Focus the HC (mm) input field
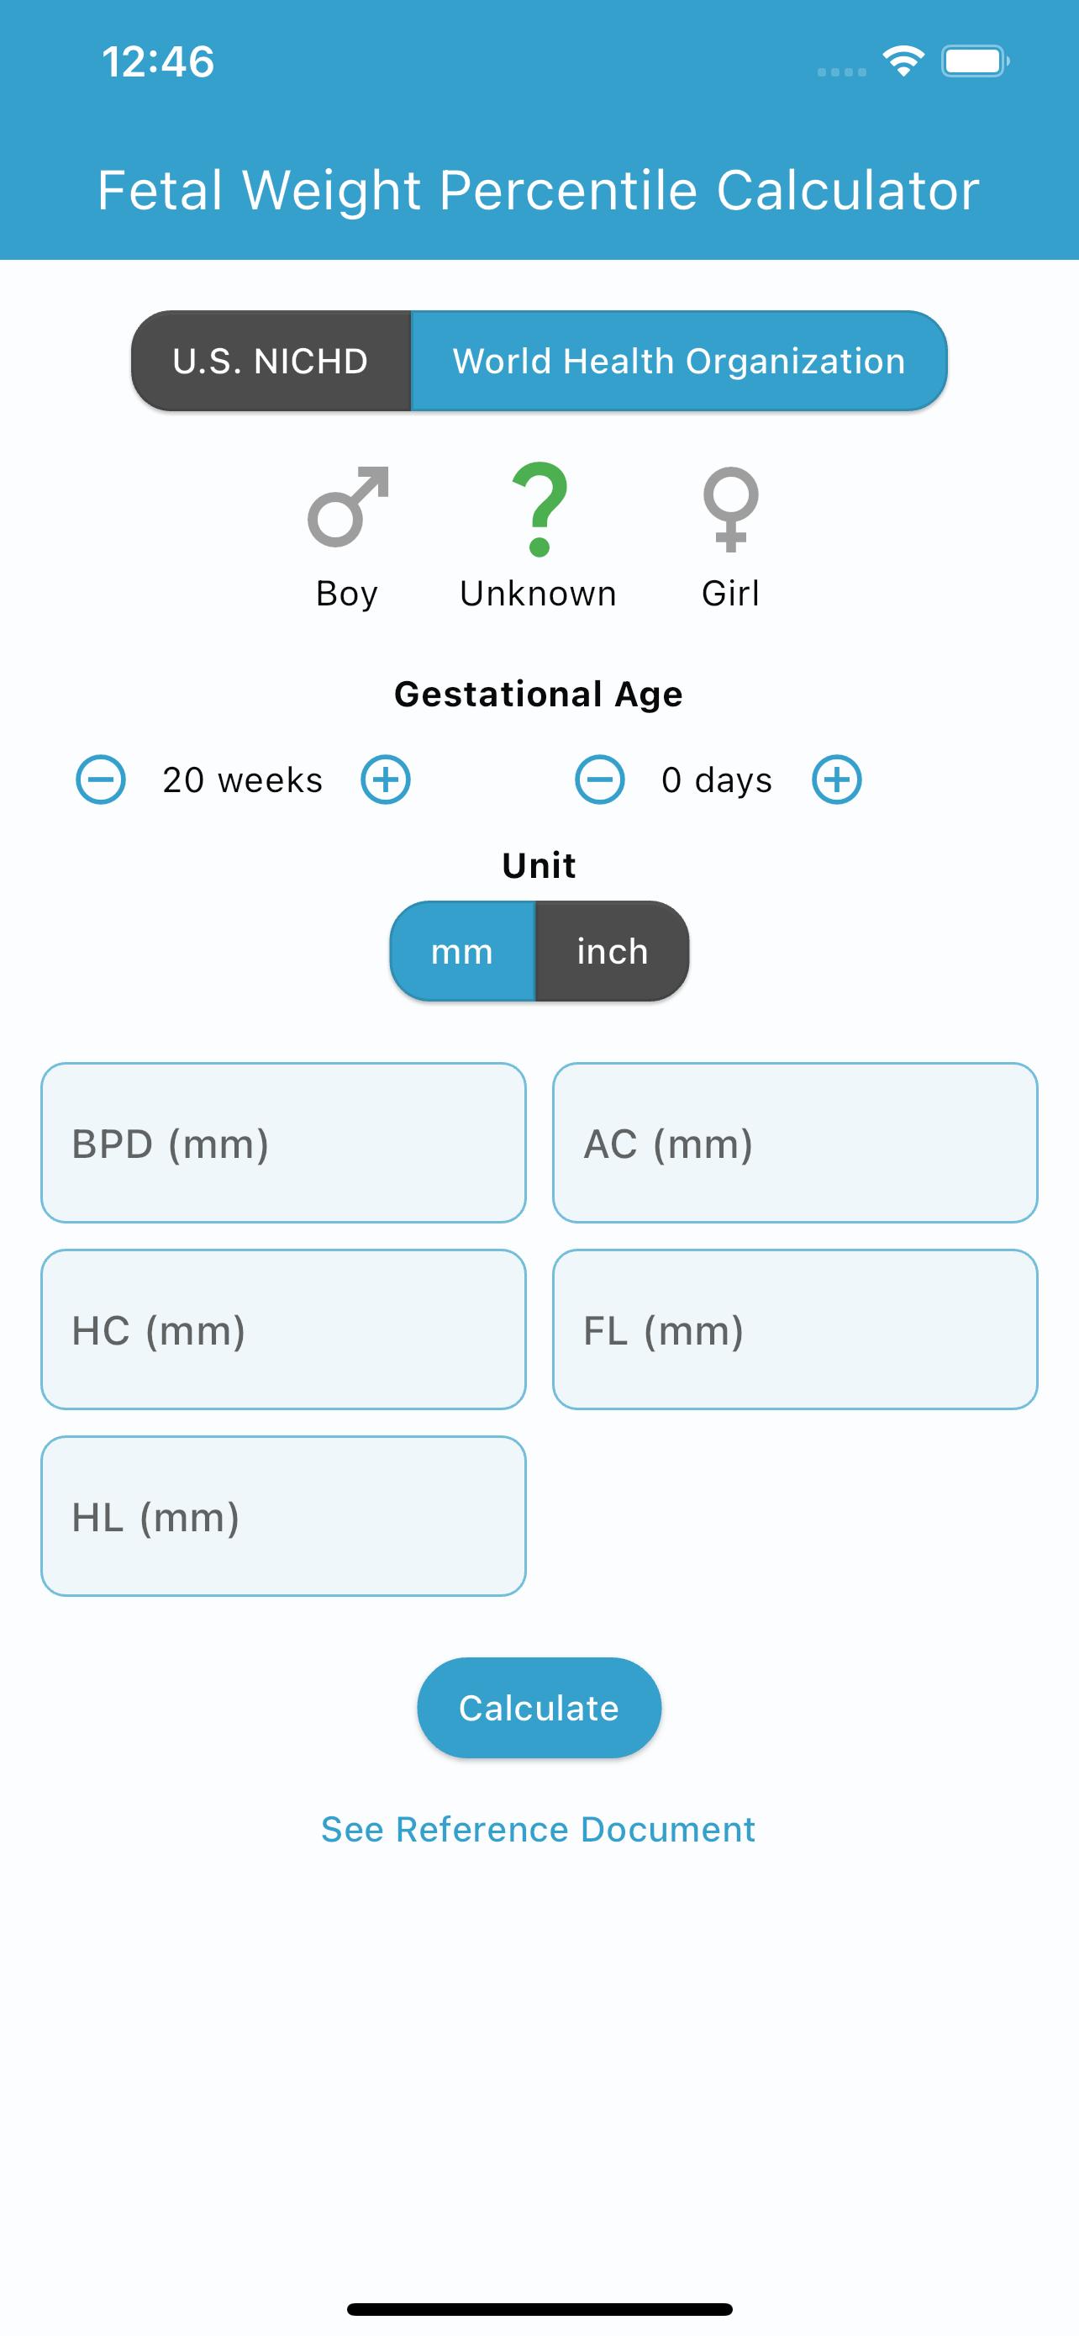 [283, 1329]
